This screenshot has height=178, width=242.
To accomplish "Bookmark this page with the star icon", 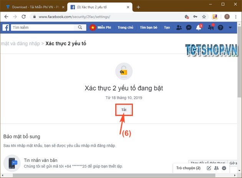I will click(x=204, y=17).
